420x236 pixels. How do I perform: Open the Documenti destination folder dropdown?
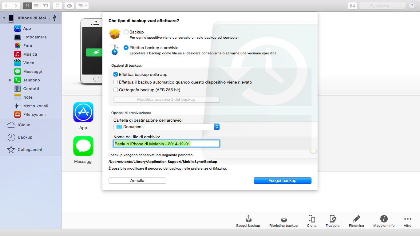pos(166,127)
